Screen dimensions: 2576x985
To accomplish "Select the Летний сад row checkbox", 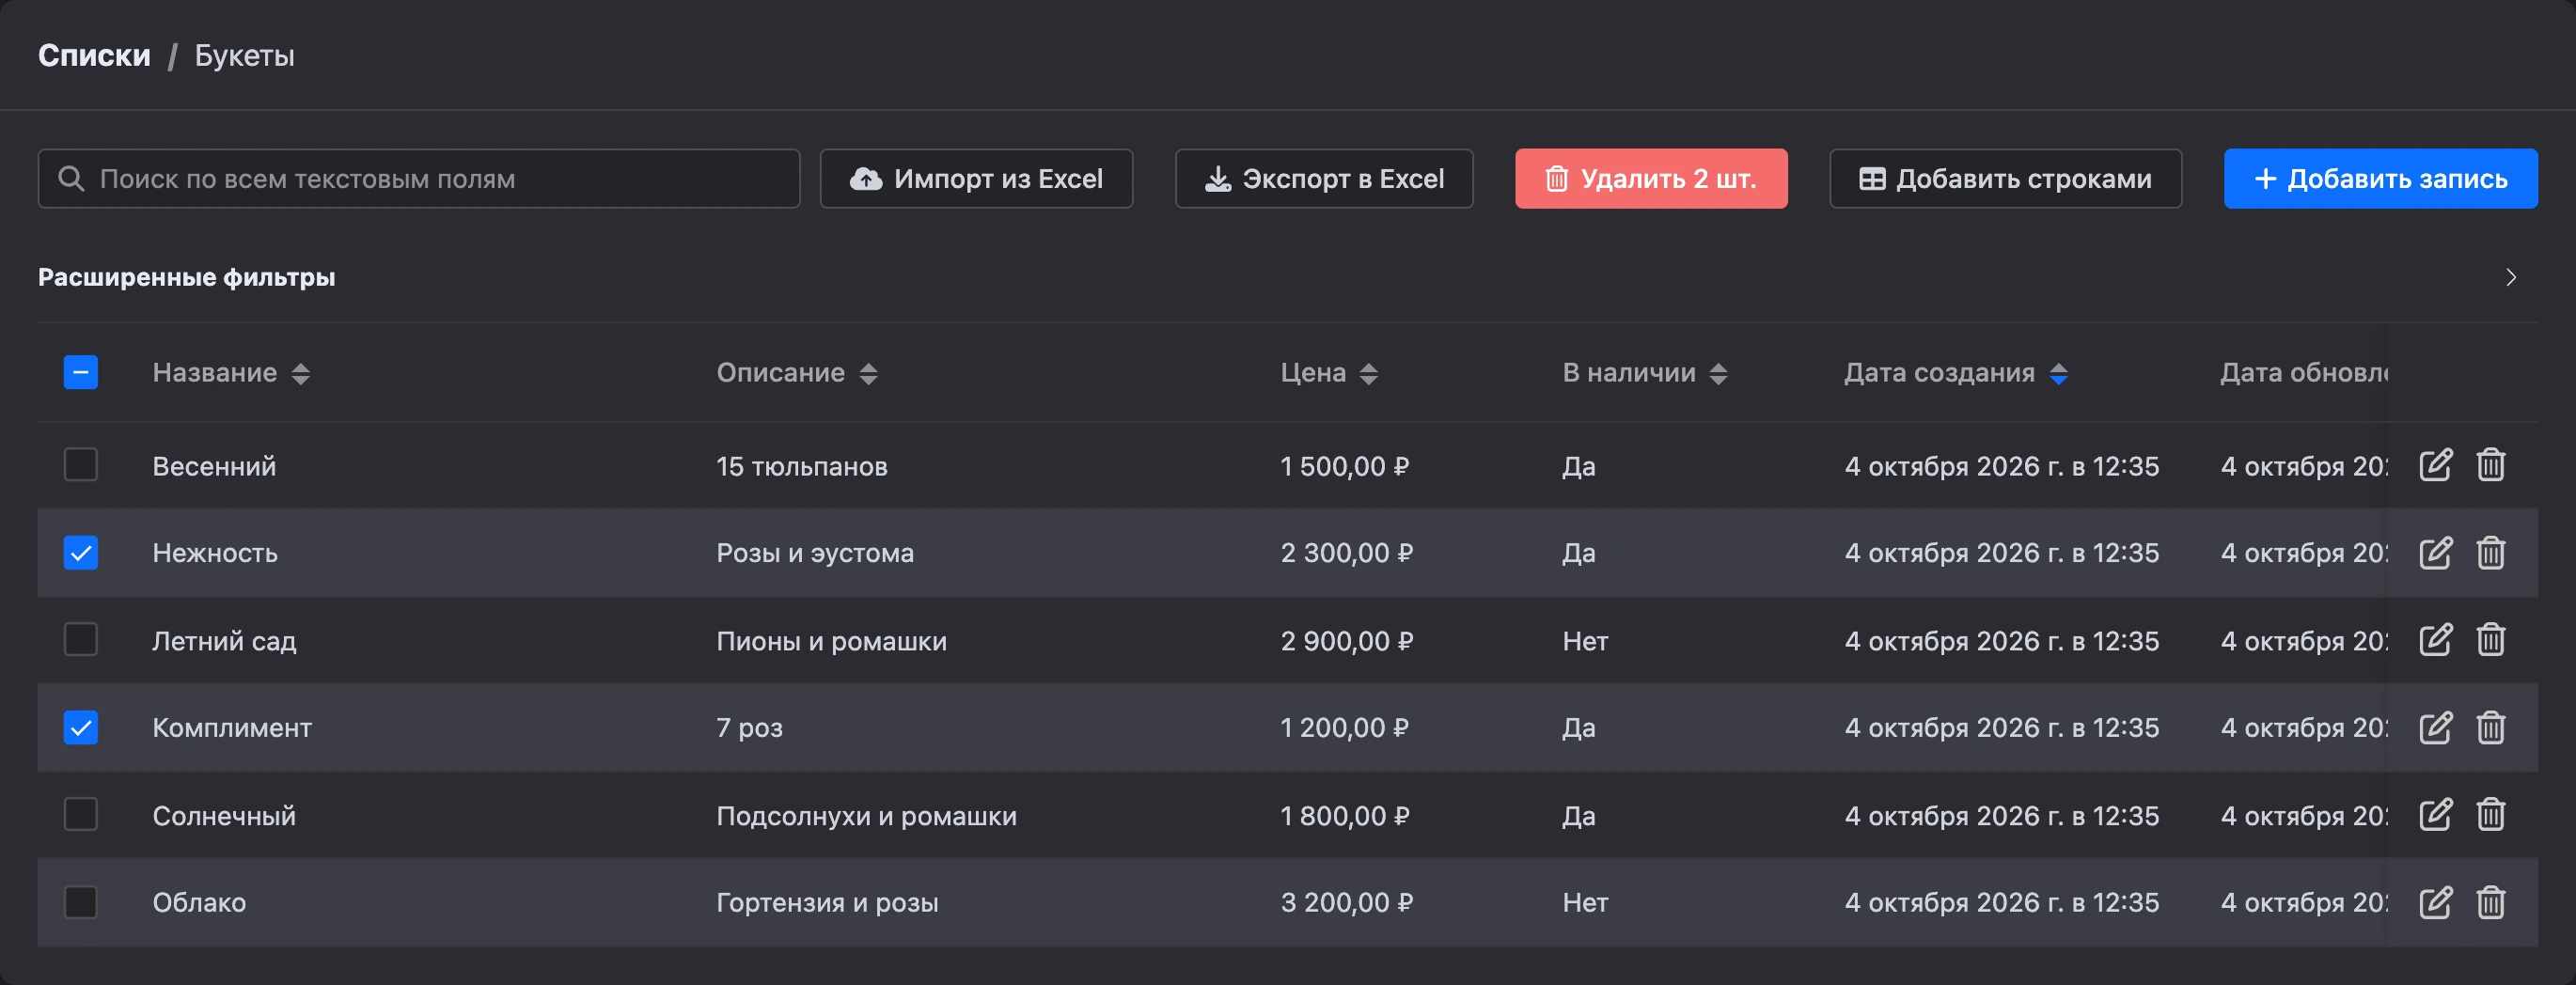I will coord(81,640).
